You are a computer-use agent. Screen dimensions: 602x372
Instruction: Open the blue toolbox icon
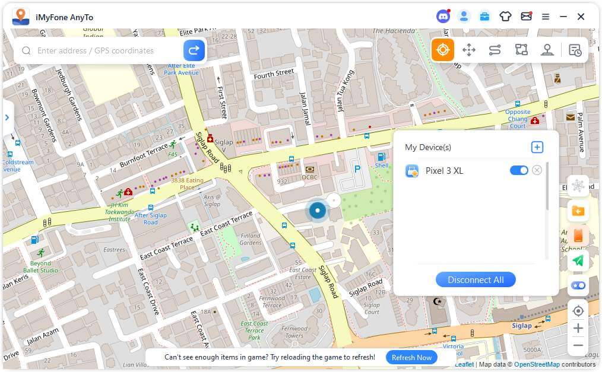484,17
